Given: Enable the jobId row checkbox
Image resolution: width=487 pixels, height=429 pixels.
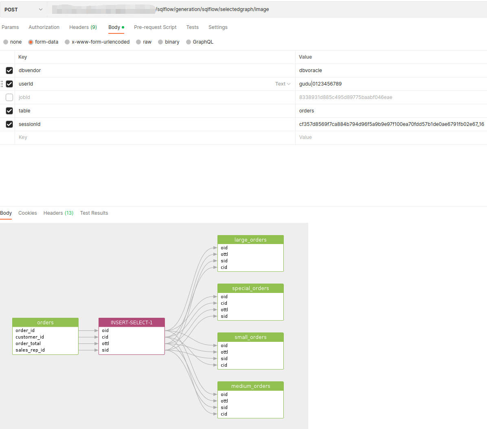Looking at the screenshot, I should (x=9, y=97).
